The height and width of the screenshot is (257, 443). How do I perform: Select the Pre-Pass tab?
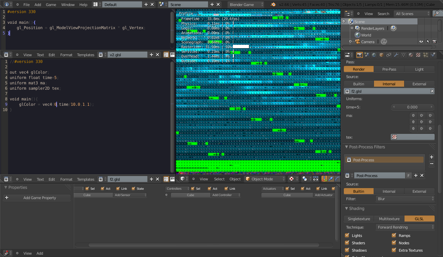click(x=389, y=69)
